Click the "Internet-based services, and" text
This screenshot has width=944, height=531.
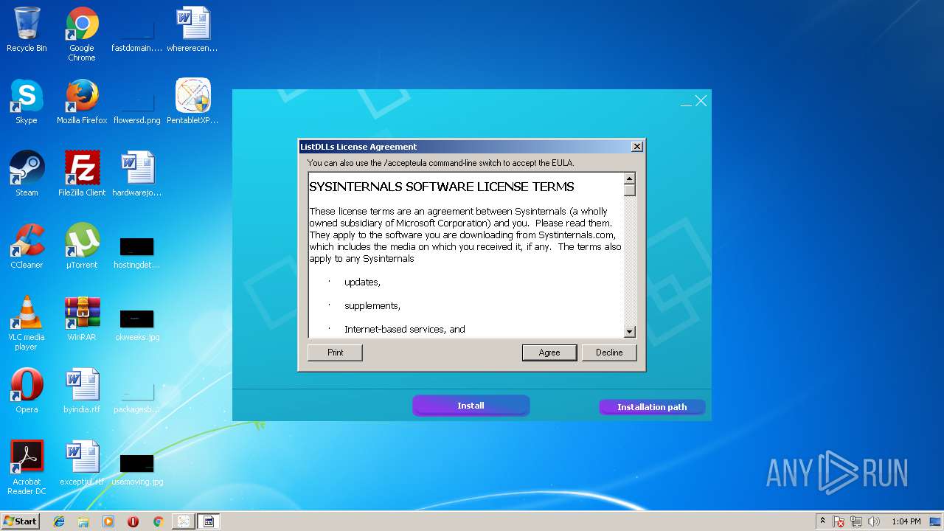coord(405,330)
